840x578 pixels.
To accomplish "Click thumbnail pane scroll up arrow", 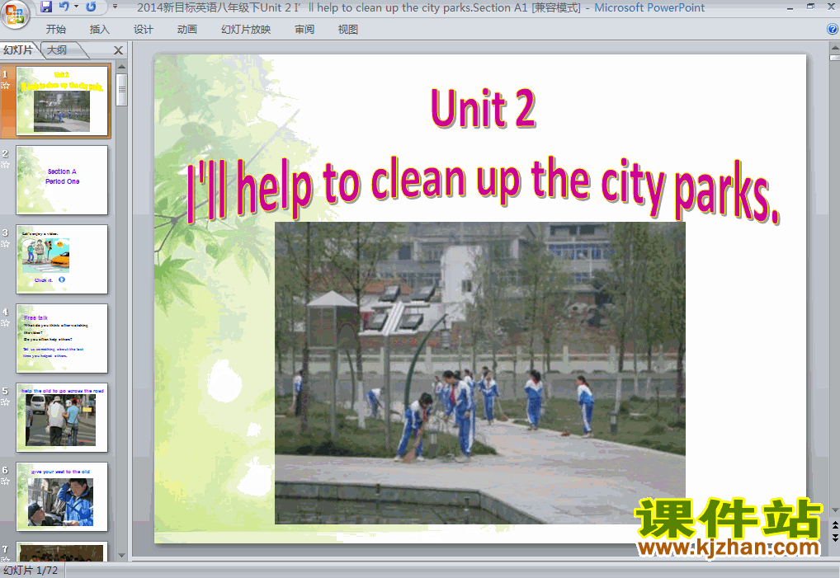I will [x=121, y=67].
